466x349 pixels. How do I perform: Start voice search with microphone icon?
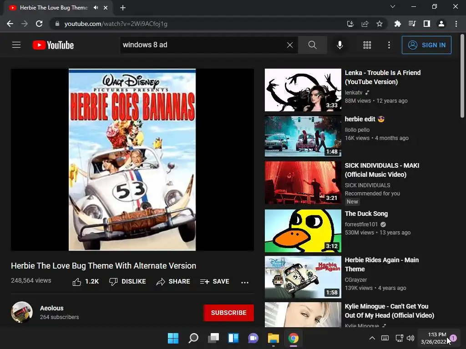point(339,45)
